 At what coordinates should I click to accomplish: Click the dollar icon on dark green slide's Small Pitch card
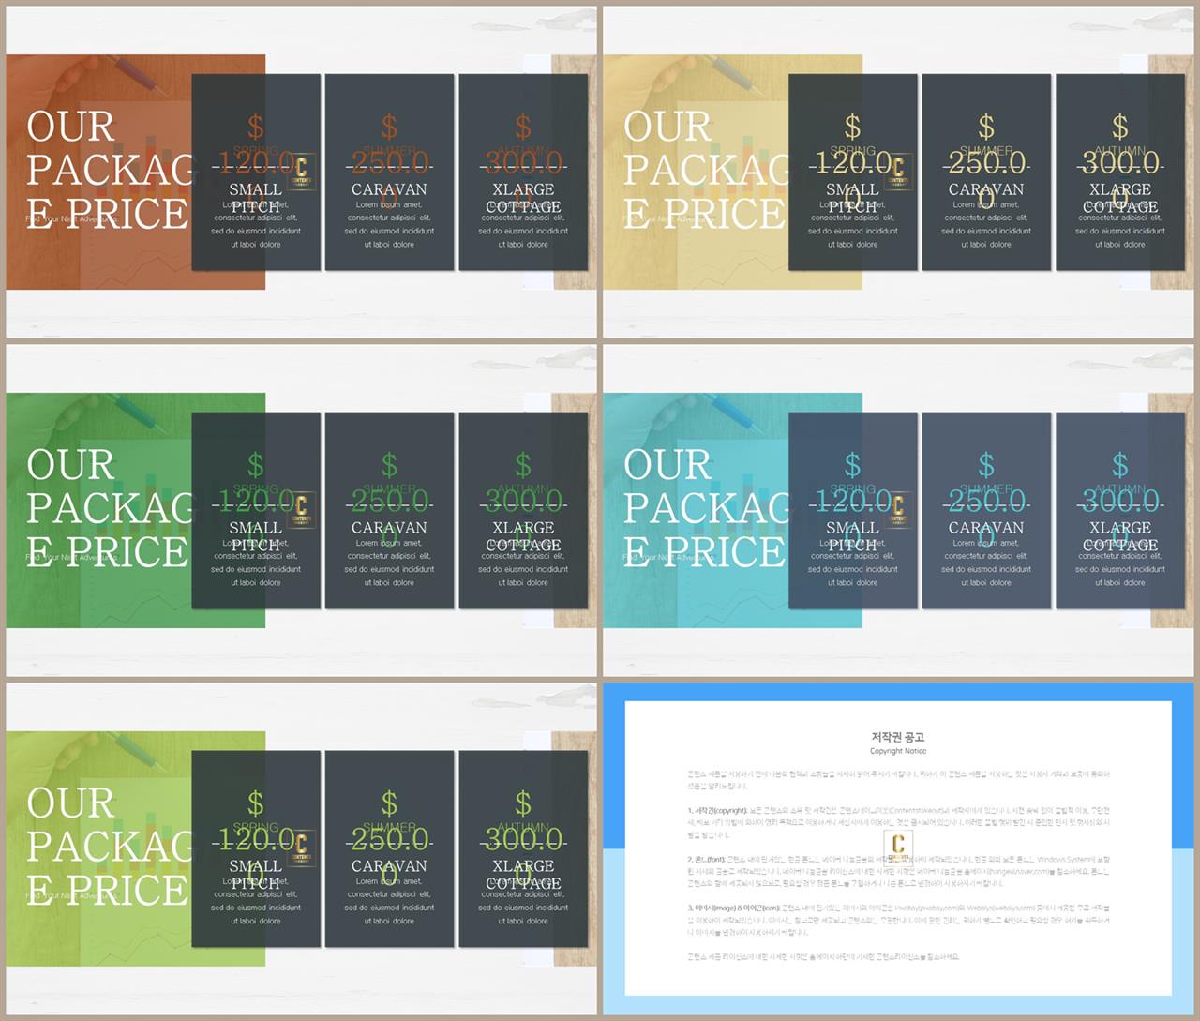click(x=256, y=465)
